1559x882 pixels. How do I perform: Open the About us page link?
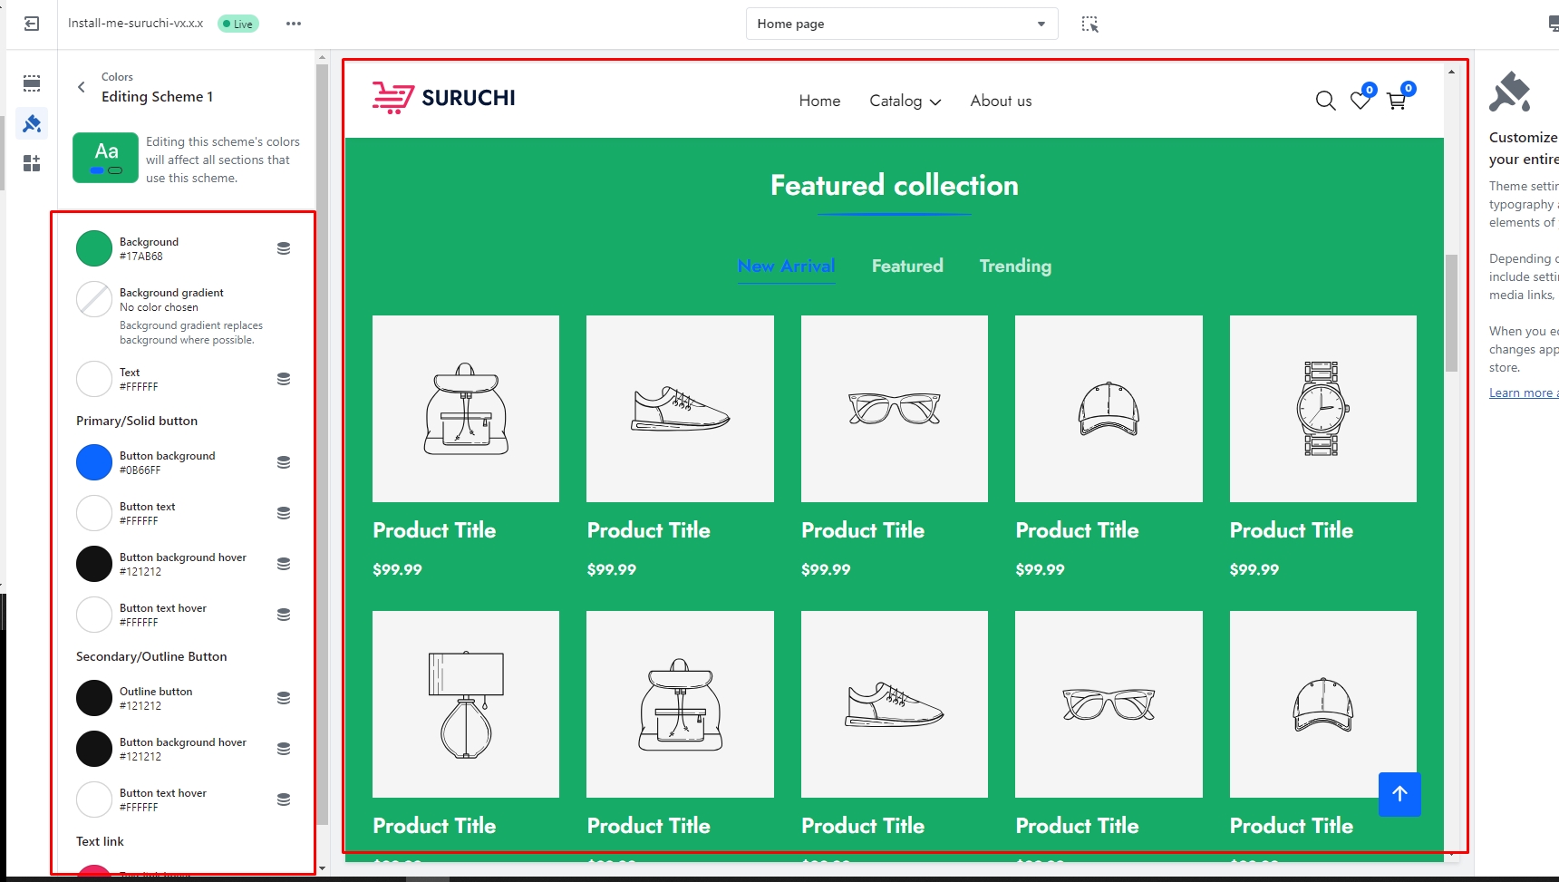click(x=1001, y=101)
